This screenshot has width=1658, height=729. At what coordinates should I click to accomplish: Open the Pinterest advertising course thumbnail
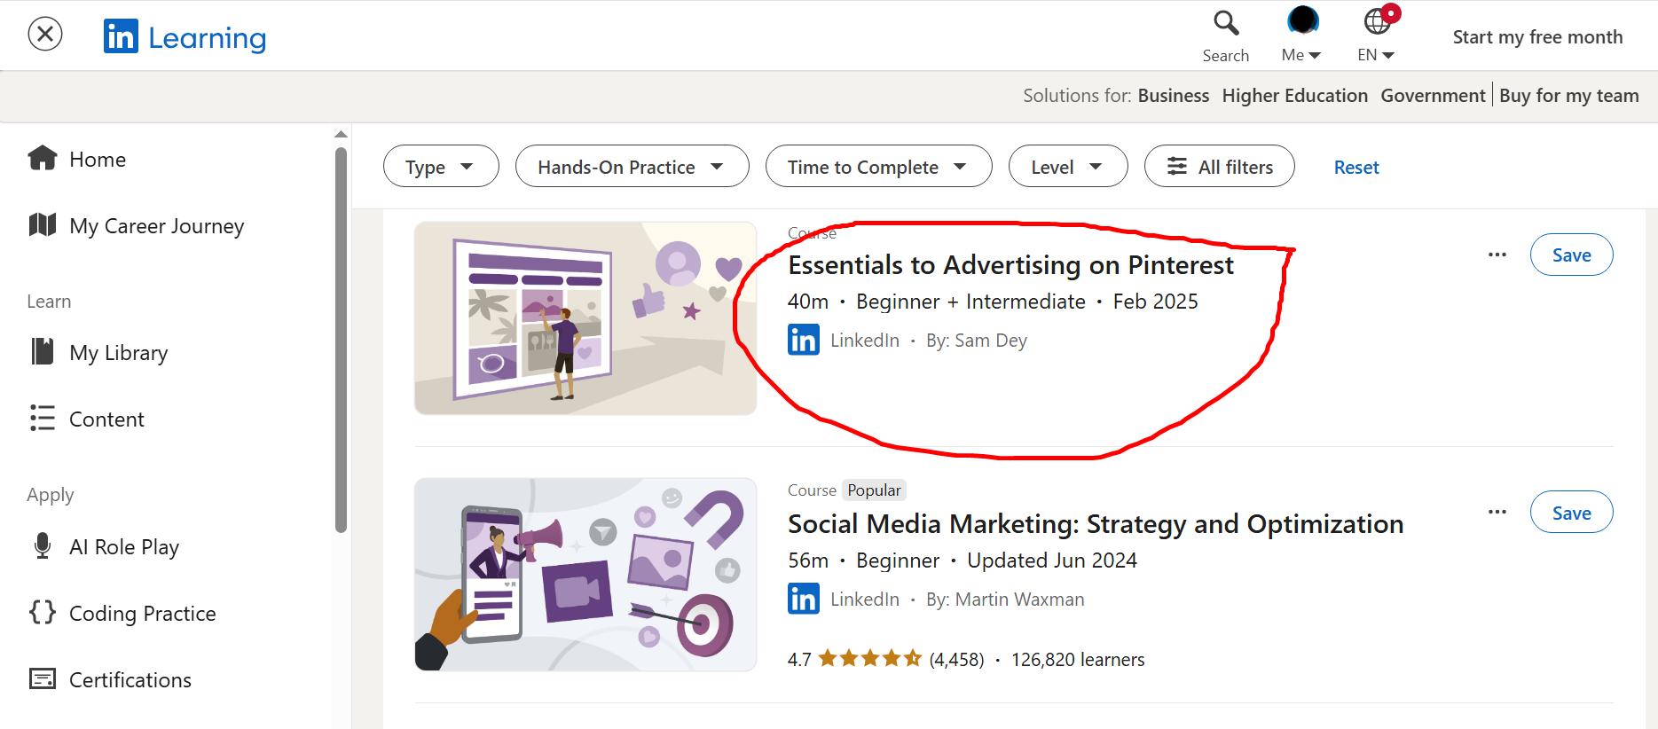585,318
